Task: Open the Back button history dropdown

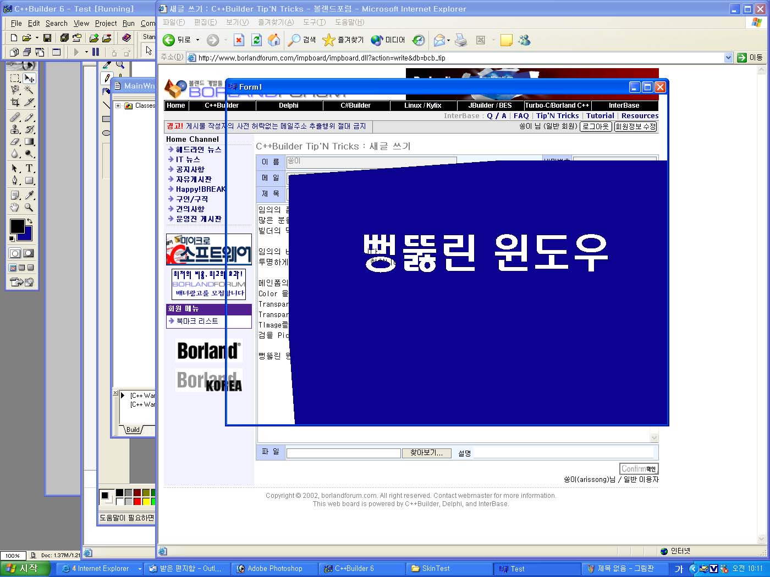Action: [x=198, y=40]
